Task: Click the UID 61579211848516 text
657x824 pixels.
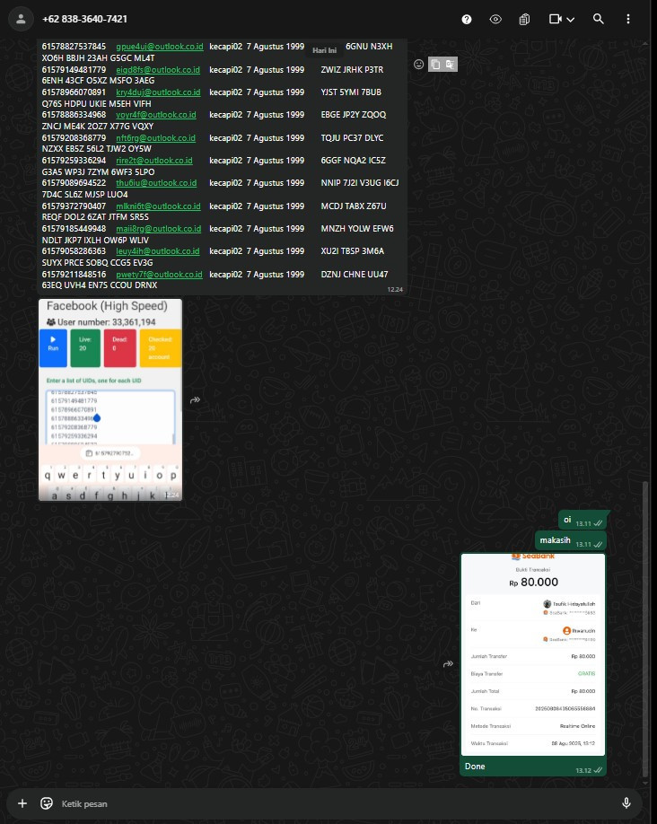Action: pos(74,275)
